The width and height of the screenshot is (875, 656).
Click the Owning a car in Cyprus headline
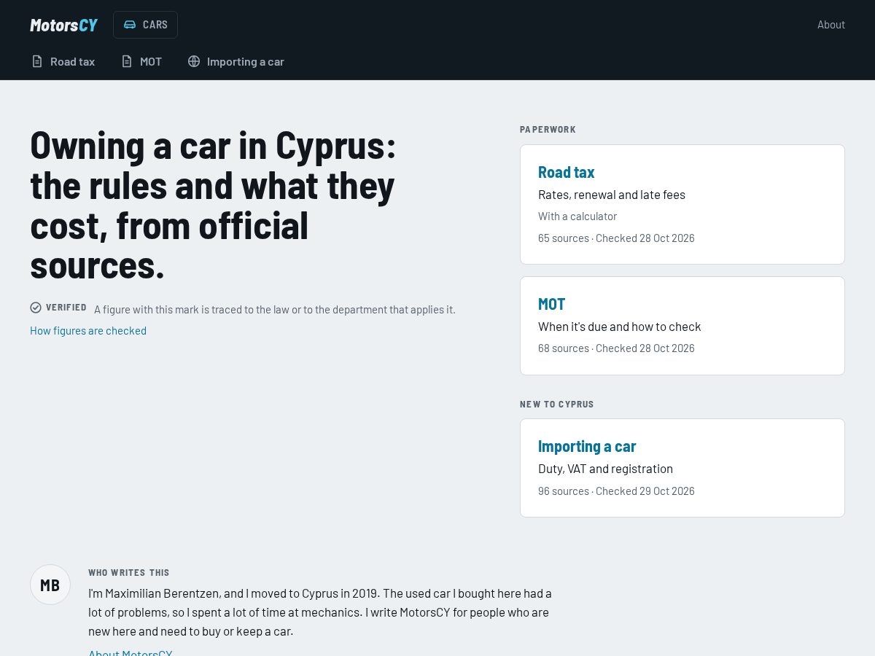(213, 205)
